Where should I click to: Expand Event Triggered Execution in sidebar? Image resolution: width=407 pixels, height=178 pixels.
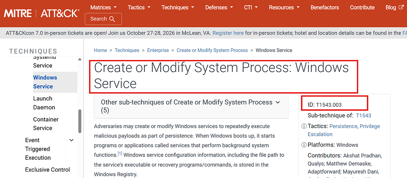(72, 140)
